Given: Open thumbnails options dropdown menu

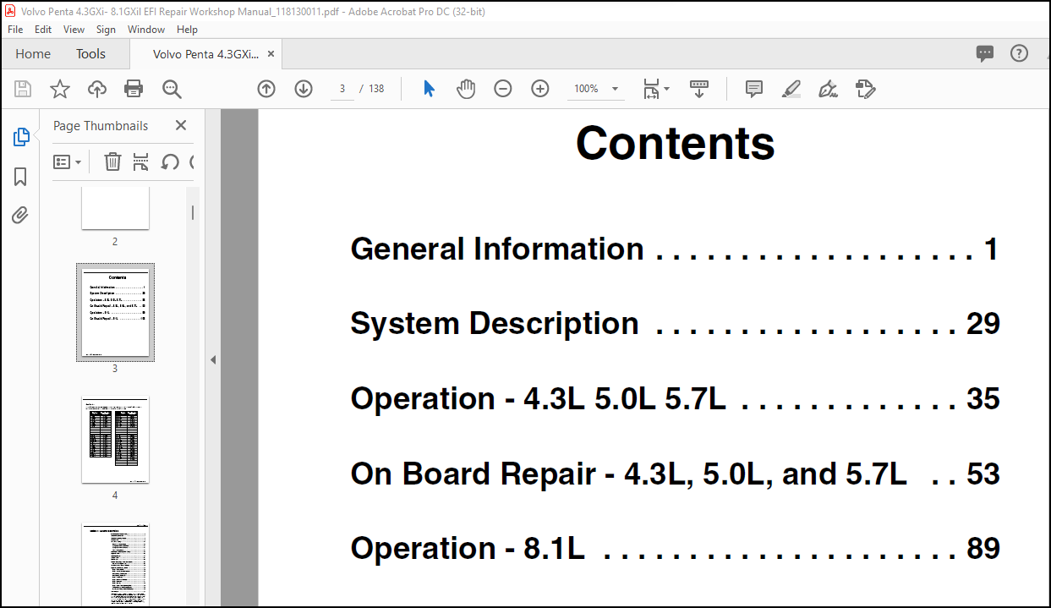Looking at the screenshot, I should click(68, 162).
